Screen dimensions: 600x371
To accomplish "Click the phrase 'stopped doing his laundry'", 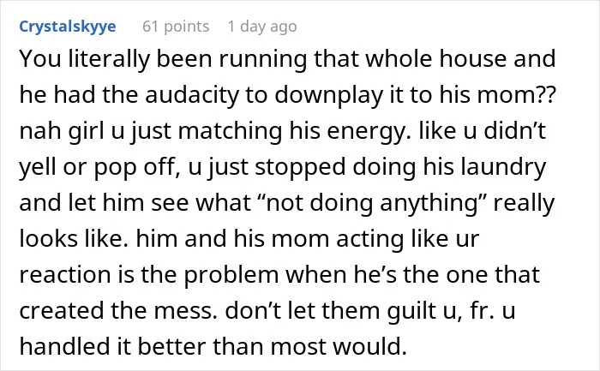I will click(400, 167).
